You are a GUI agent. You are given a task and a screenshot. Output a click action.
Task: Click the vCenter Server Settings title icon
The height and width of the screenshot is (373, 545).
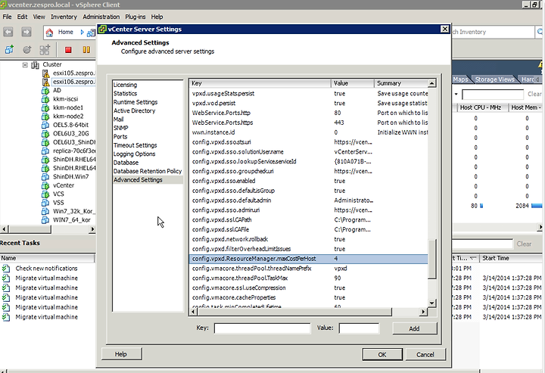102,30
